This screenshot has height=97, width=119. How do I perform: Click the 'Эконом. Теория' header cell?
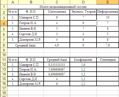83,12
